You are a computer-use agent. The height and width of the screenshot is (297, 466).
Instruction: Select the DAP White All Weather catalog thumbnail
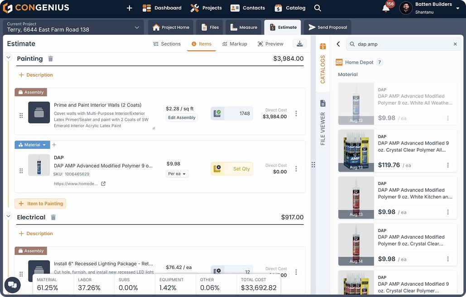click(x=356, y=104)
